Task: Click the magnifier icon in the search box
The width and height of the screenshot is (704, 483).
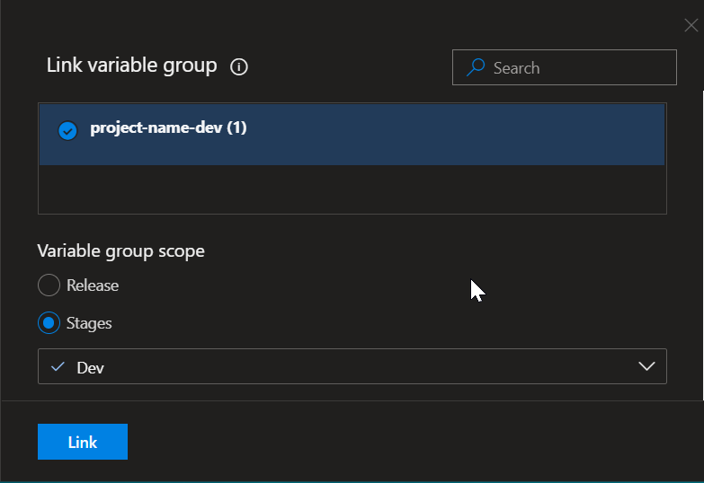Action: click(477, 67)
